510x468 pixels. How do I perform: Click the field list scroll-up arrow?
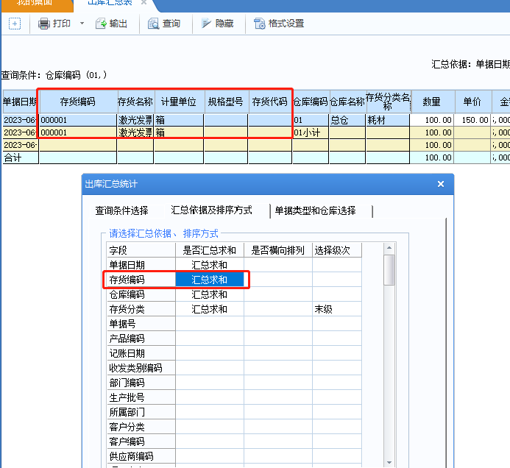(x=389, y=249)
